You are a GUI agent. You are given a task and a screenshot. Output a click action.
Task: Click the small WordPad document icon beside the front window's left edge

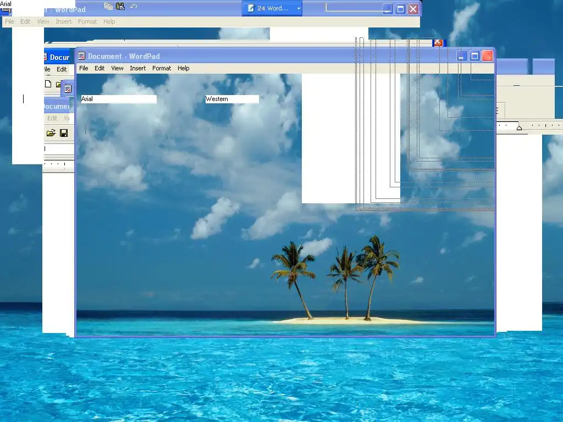pyautogui.click(x=68, y=89)
